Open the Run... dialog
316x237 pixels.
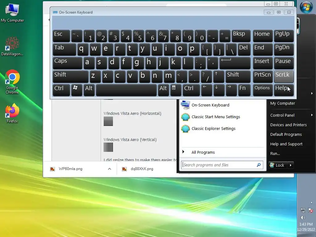tap(275, 154)
